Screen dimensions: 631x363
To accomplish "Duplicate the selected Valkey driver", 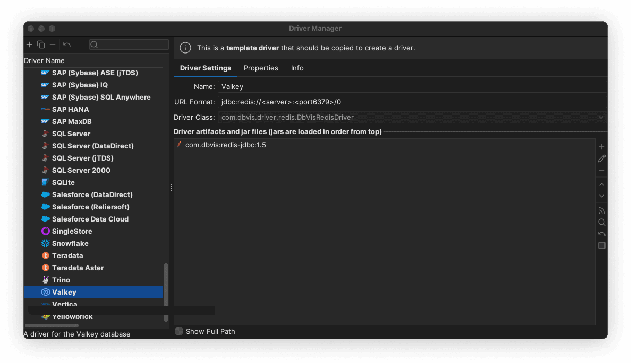I will tap(41, 45).
